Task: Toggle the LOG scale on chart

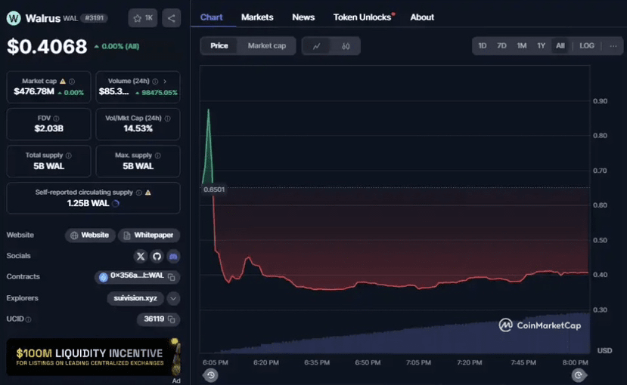Action: click(587, 46)
